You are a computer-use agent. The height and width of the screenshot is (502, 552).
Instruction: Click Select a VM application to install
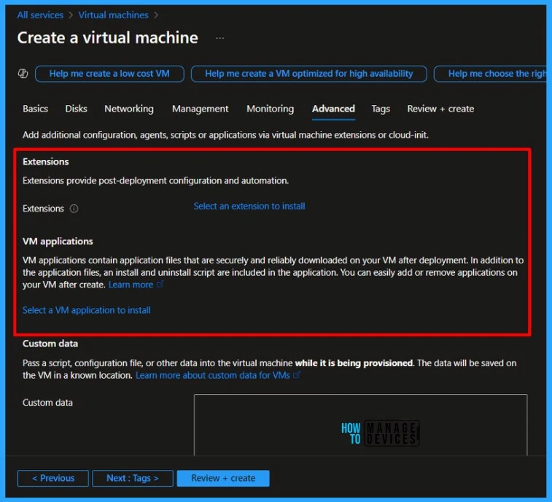click(x=87, y=310)
